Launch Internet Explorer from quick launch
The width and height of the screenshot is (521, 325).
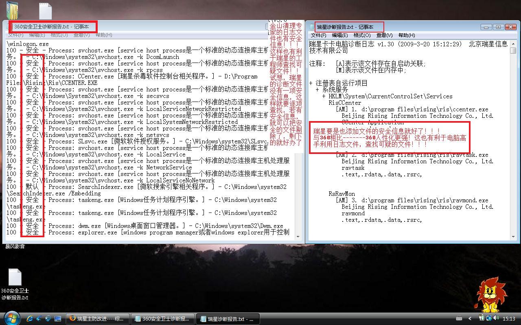point(30,319)
